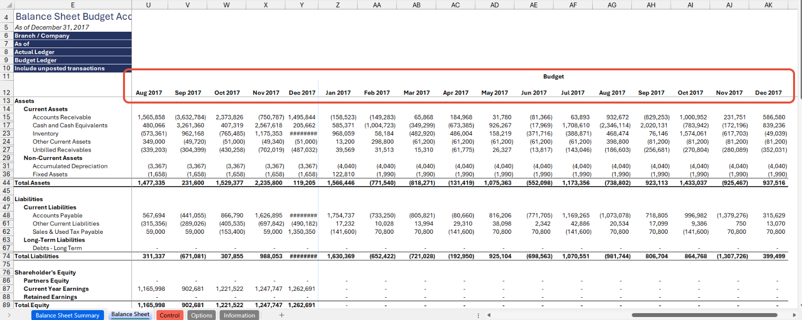Select the 'Non-Current Assets' row label
This screenshot has height=320, width=802.
tap(53, 158)
